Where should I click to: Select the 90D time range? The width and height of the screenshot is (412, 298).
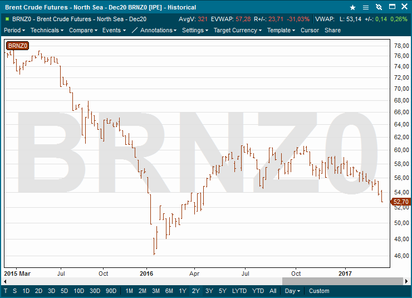[111, 291]
